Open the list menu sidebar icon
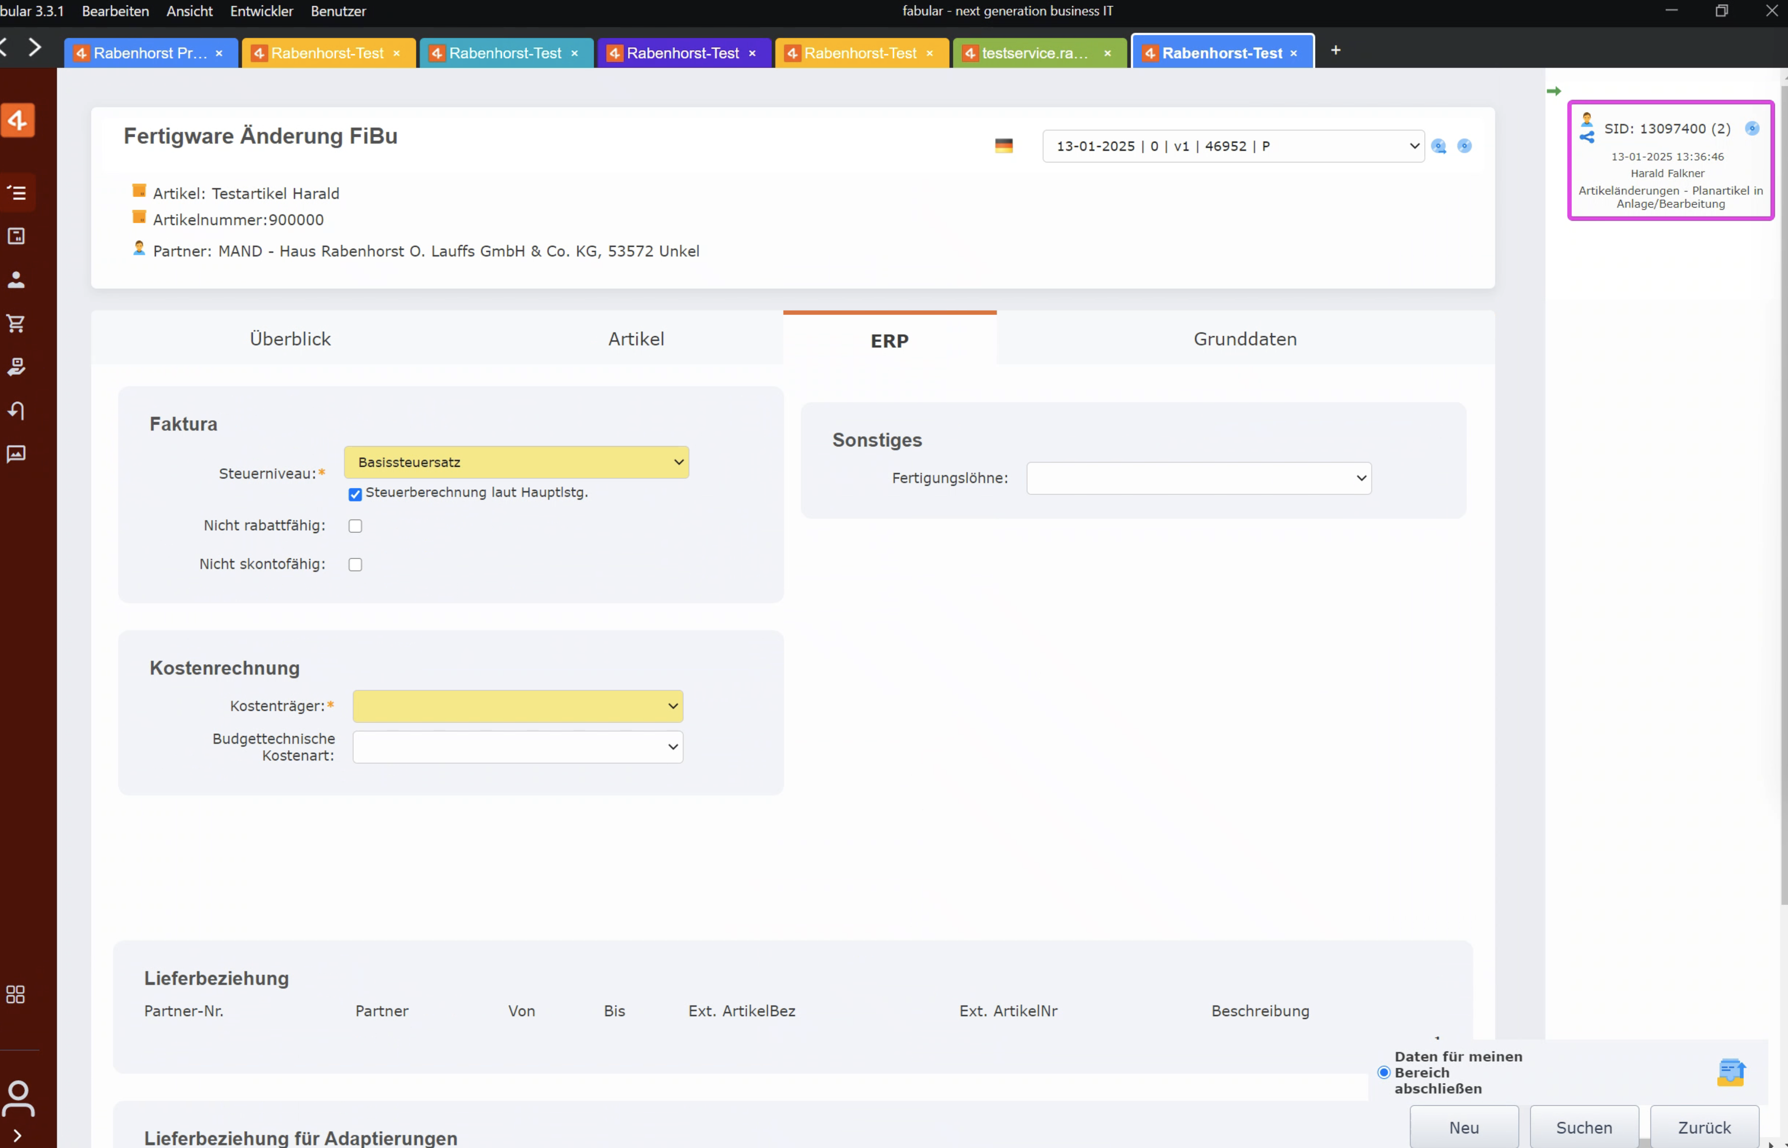Image resolution: width=1788 pixels, height=1148 pixels. 16,193
